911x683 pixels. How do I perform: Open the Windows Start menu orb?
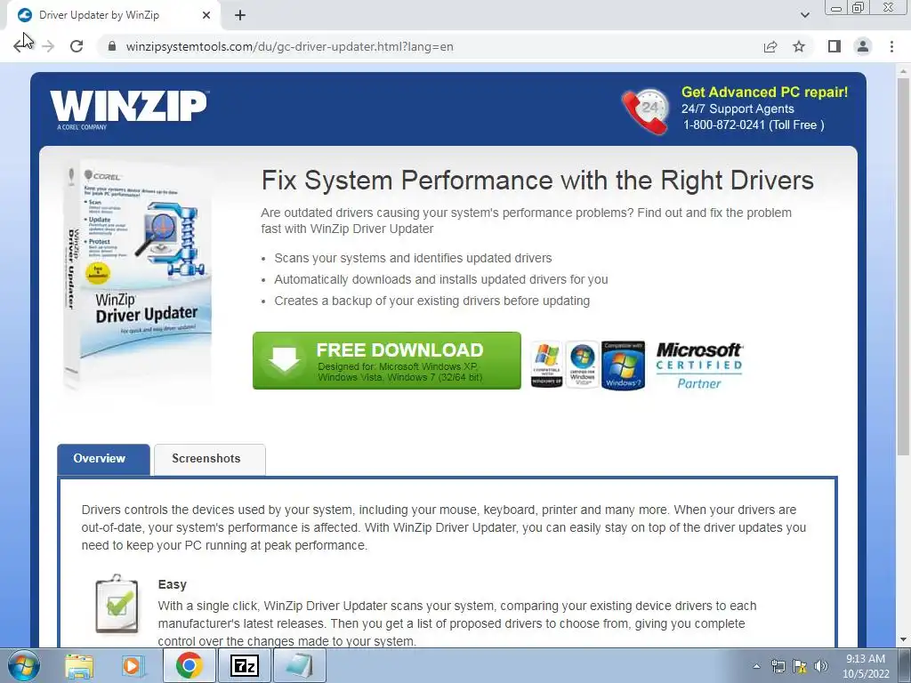pyautogui.click(x=24, y=665)
